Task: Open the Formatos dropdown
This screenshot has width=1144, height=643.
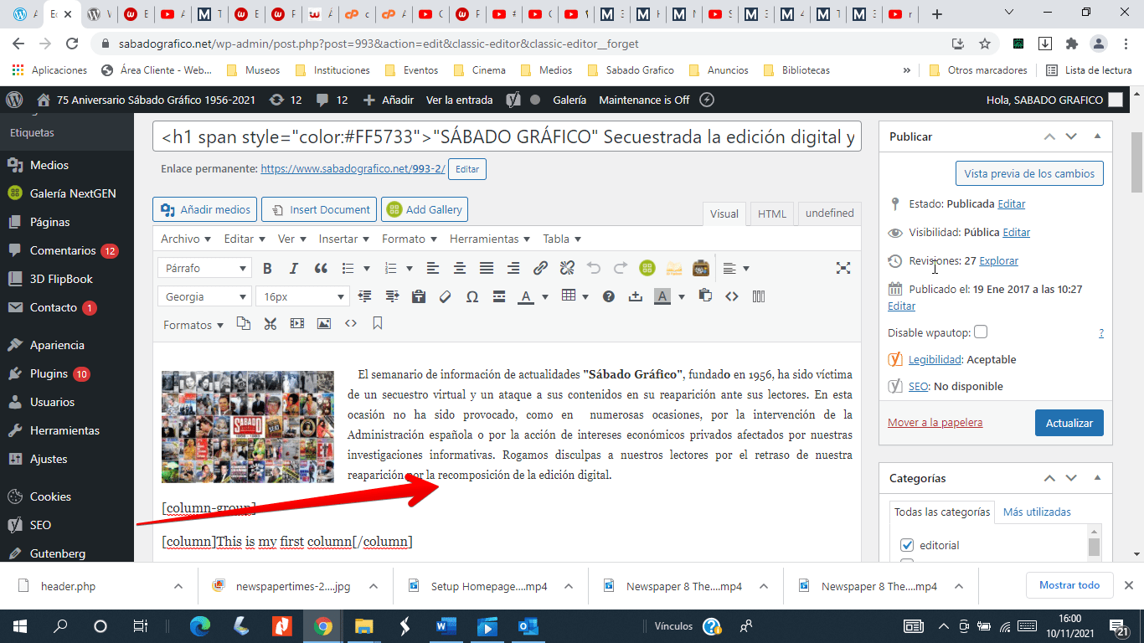Action: (193, 325)
